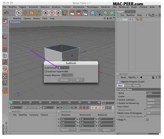
Task: Click Annulla in Suddividi dialog
Action: tap(64, 80)
